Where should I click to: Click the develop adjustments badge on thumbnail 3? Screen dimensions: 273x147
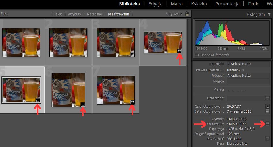(132, 55)
